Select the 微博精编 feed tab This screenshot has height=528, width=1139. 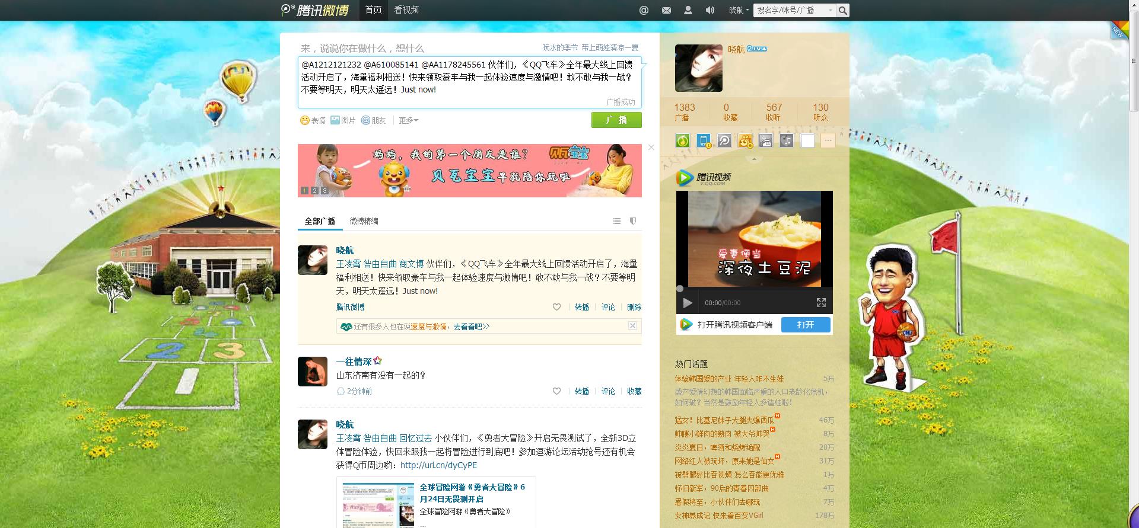click(x=364, y=221)
